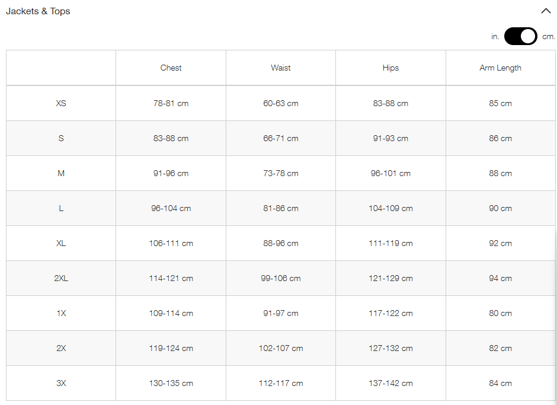557x405 pixels.
Task: Click the 80 cm arm length cell
Action: [500, 313]
